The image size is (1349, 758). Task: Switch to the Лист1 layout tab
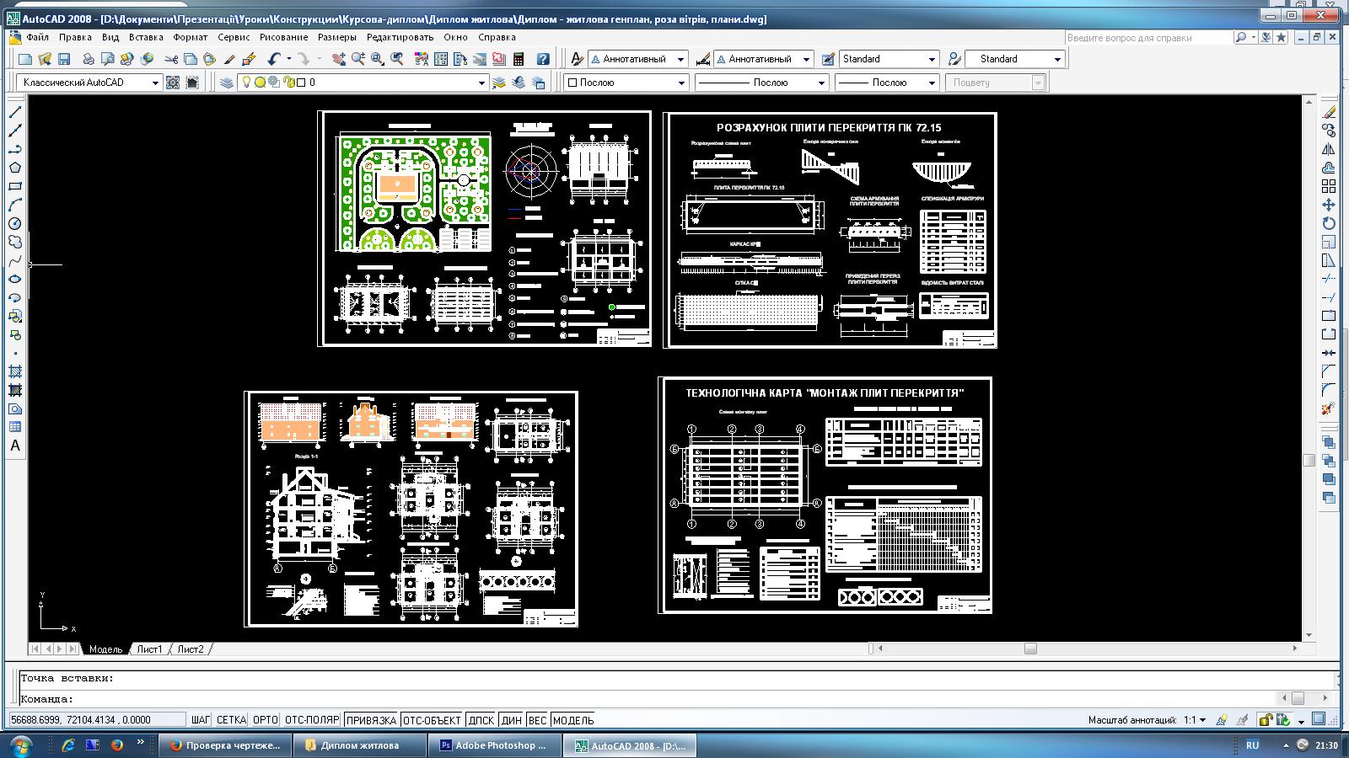click(x=149, y=649)
